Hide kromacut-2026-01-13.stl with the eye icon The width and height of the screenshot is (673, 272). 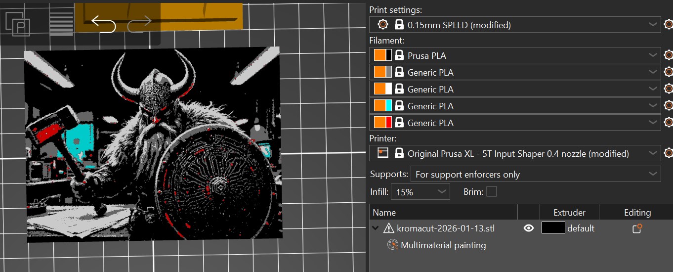529,228
